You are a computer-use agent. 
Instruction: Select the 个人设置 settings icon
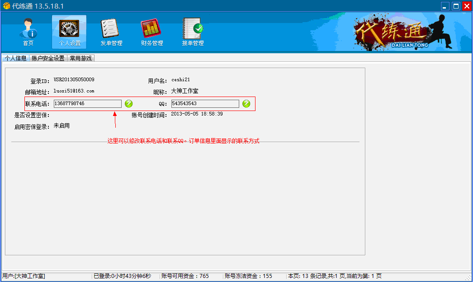(69, 32)
